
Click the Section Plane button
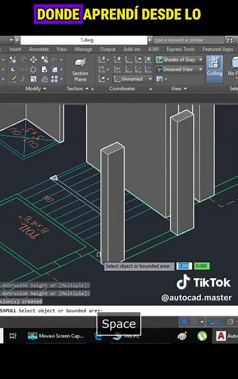click(x=80, y=69)
